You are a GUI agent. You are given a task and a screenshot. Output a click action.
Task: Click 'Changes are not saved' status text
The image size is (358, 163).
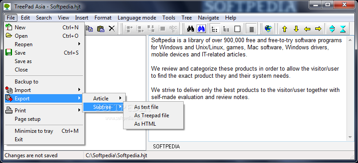[31, 155]
